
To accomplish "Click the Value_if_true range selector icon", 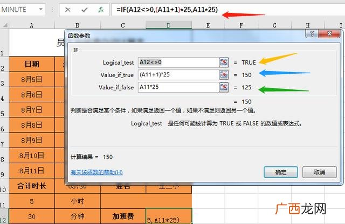I will click(x=224, y=75).
